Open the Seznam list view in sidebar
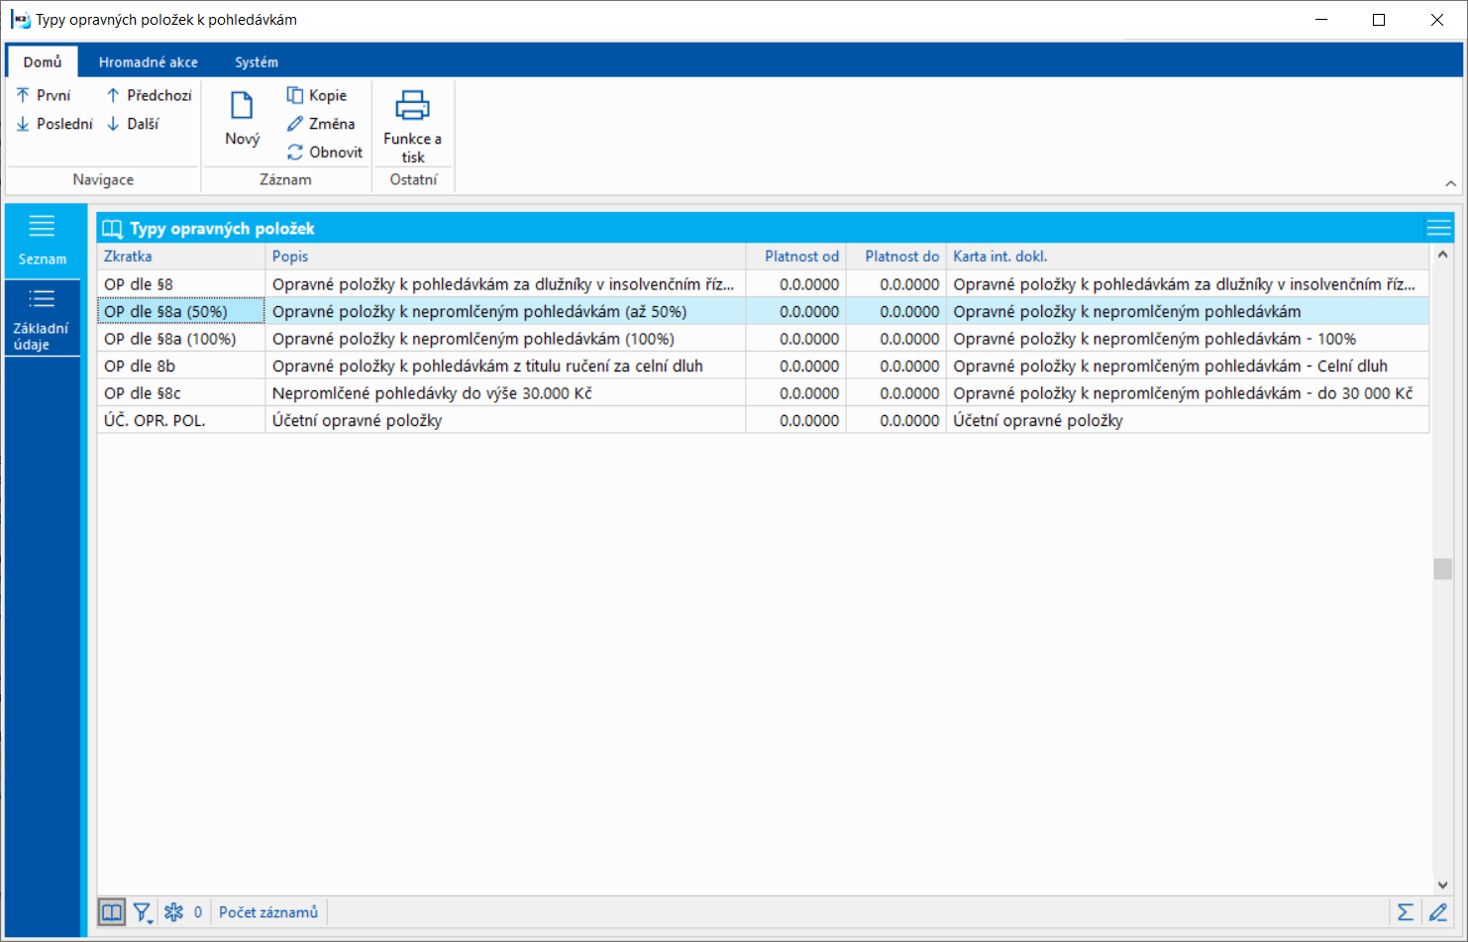Screen dimensions: 1468x942 (43, 241)
